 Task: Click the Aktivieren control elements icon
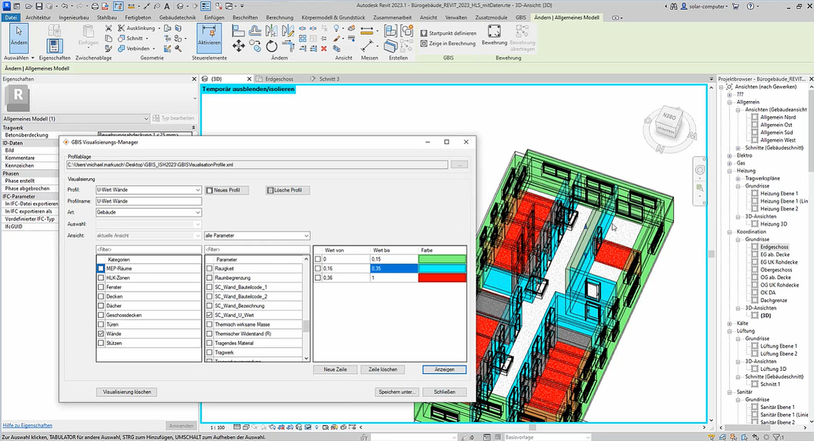click(209, 37)
